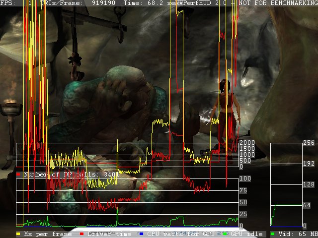Image resolution: width=318 pixels, height=238 pixels.
Task: Click the 1500 axis label
Action: pyautogui.click(x=247, y=149)
